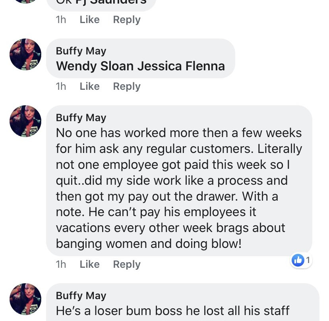This screenshot has width=329, height=321.
Task: Open the tagged Wendy Sloan profile
Action: click(95, 66)
